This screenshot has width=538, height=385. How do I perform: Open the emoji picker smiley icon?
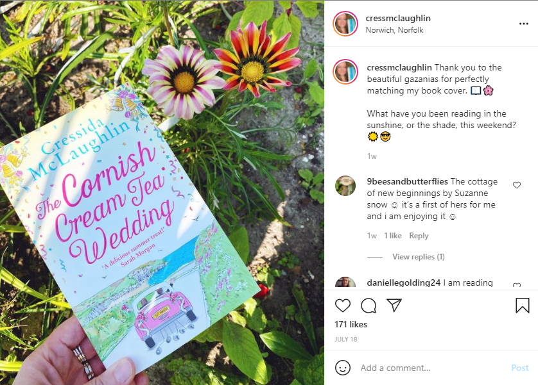(x=342, y=368)
